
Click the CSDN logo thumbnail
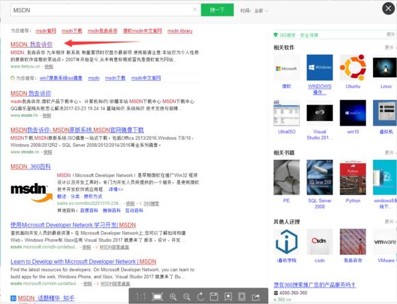click(x=320, y=242)
